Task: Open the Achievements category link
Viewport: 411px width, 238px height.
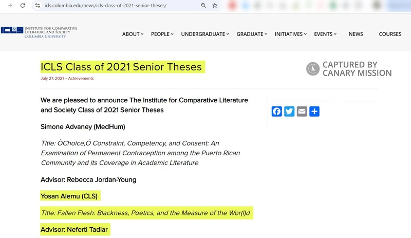Action: point(81,79)
